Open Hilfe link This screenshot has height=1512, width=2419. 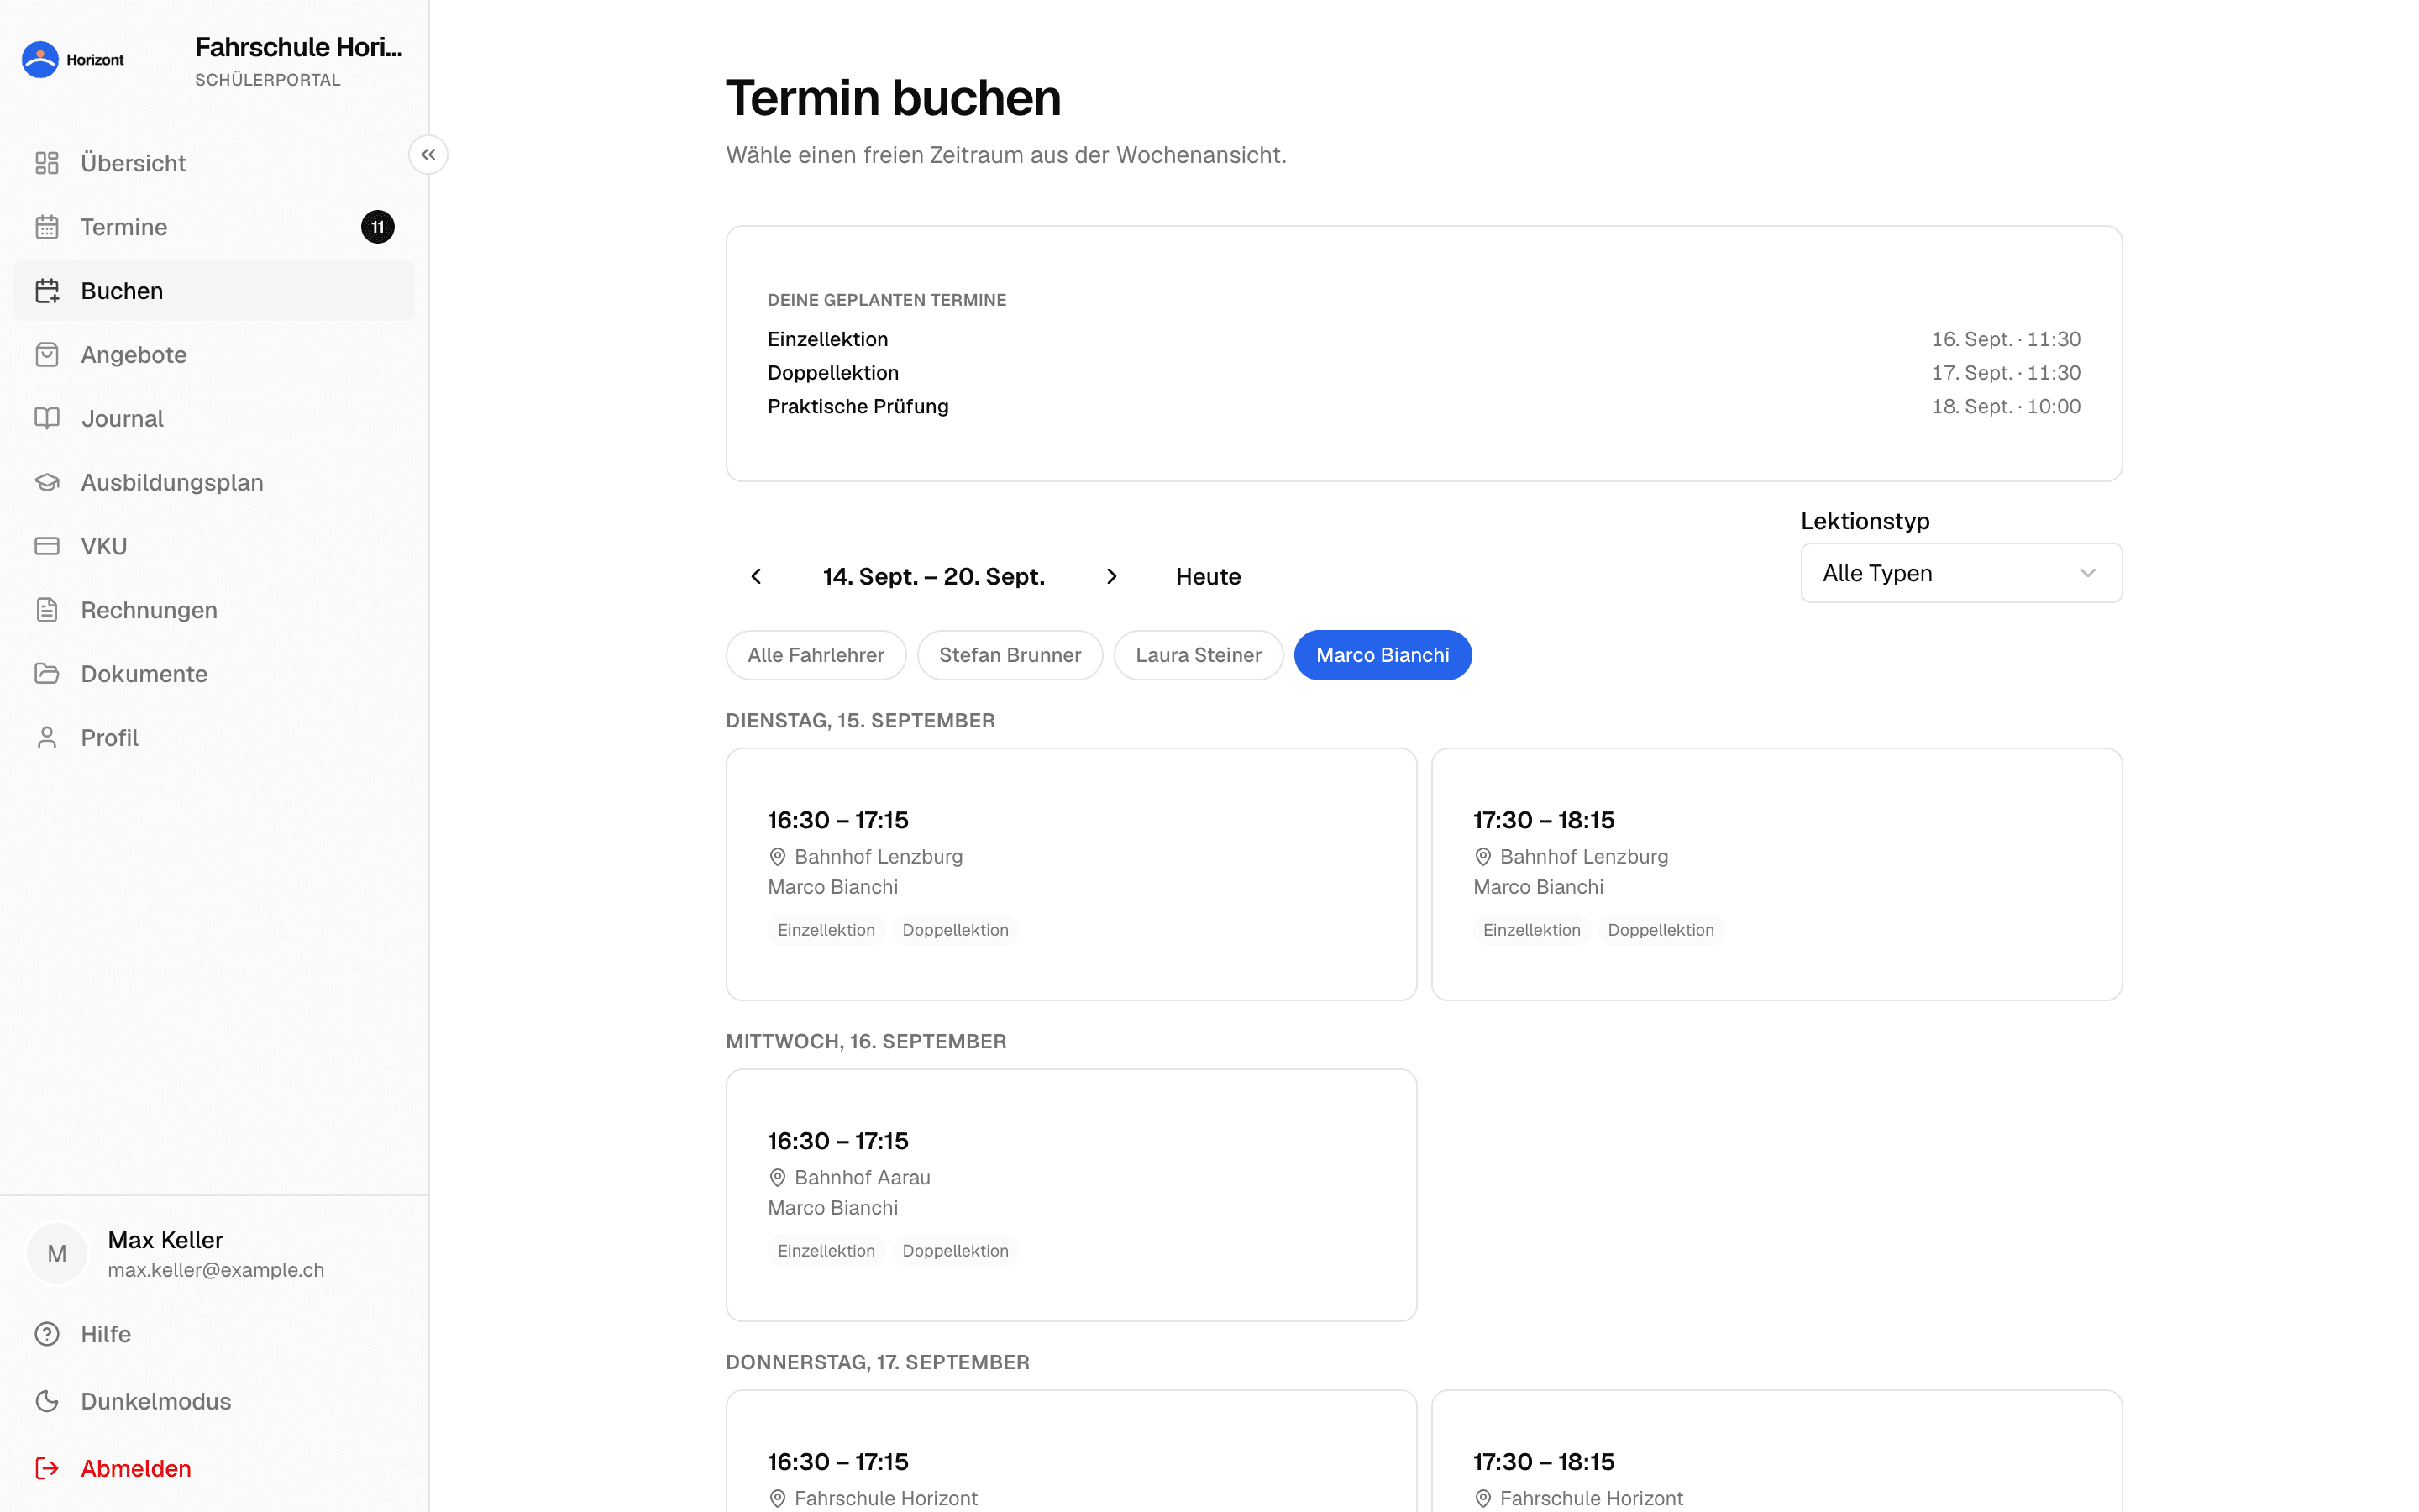[214, 1334]
